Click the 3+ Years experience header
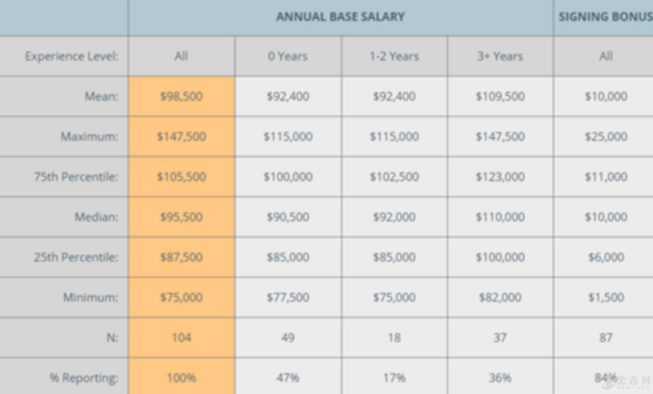Image resolution: width=653 pixels, height=394 pixels. 500,56
